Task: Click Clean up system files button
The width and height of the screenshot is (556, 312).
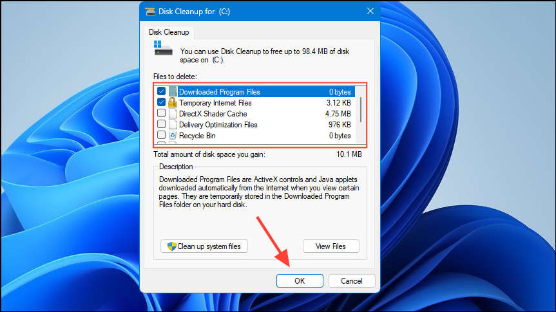Action: coord(204,246)
